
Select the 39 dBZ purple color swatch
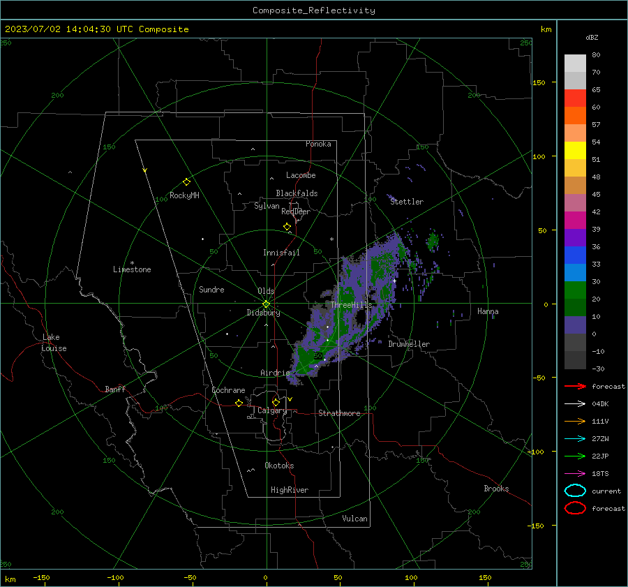(x=575, y=237)
